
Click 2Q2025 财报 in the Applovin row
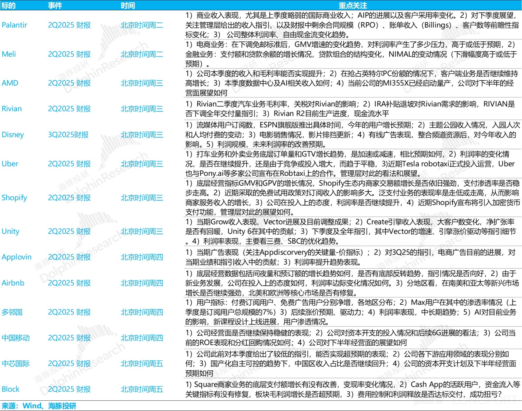click(x=69, y=257)
